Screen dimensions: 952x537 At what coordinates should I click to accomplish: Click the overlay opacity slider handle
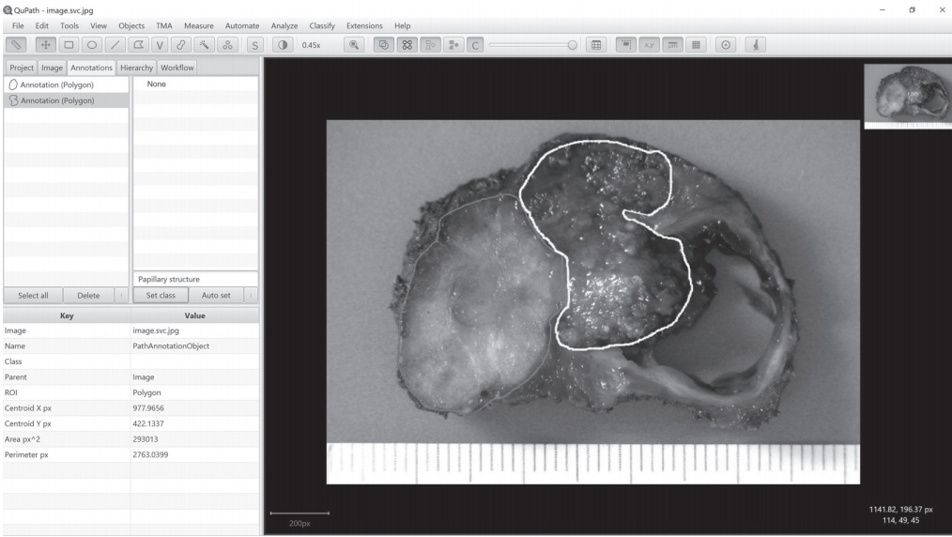click(x=573, y=45)
